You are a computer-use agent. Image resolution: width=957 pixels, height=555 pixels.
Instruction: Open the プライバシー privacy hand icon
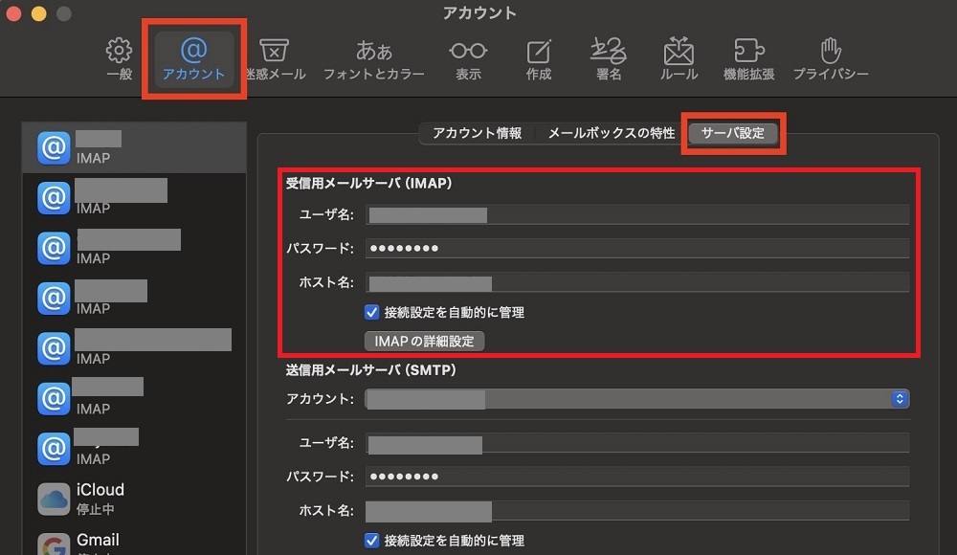click(x=830, y=57)
